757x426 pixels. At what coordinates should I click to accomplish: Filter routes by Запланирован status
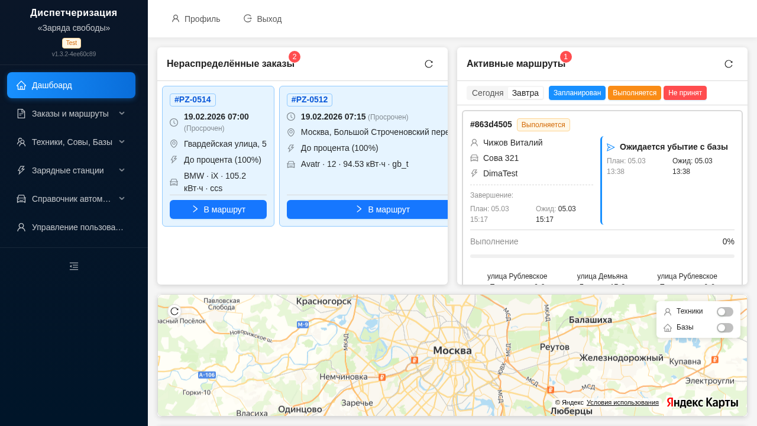(577, 93)
